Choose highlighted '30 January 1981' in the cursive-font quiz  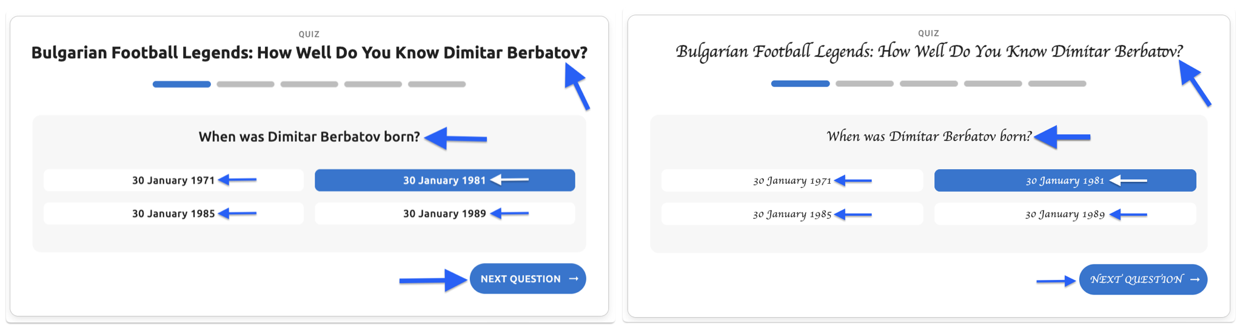coord(1065,181)
